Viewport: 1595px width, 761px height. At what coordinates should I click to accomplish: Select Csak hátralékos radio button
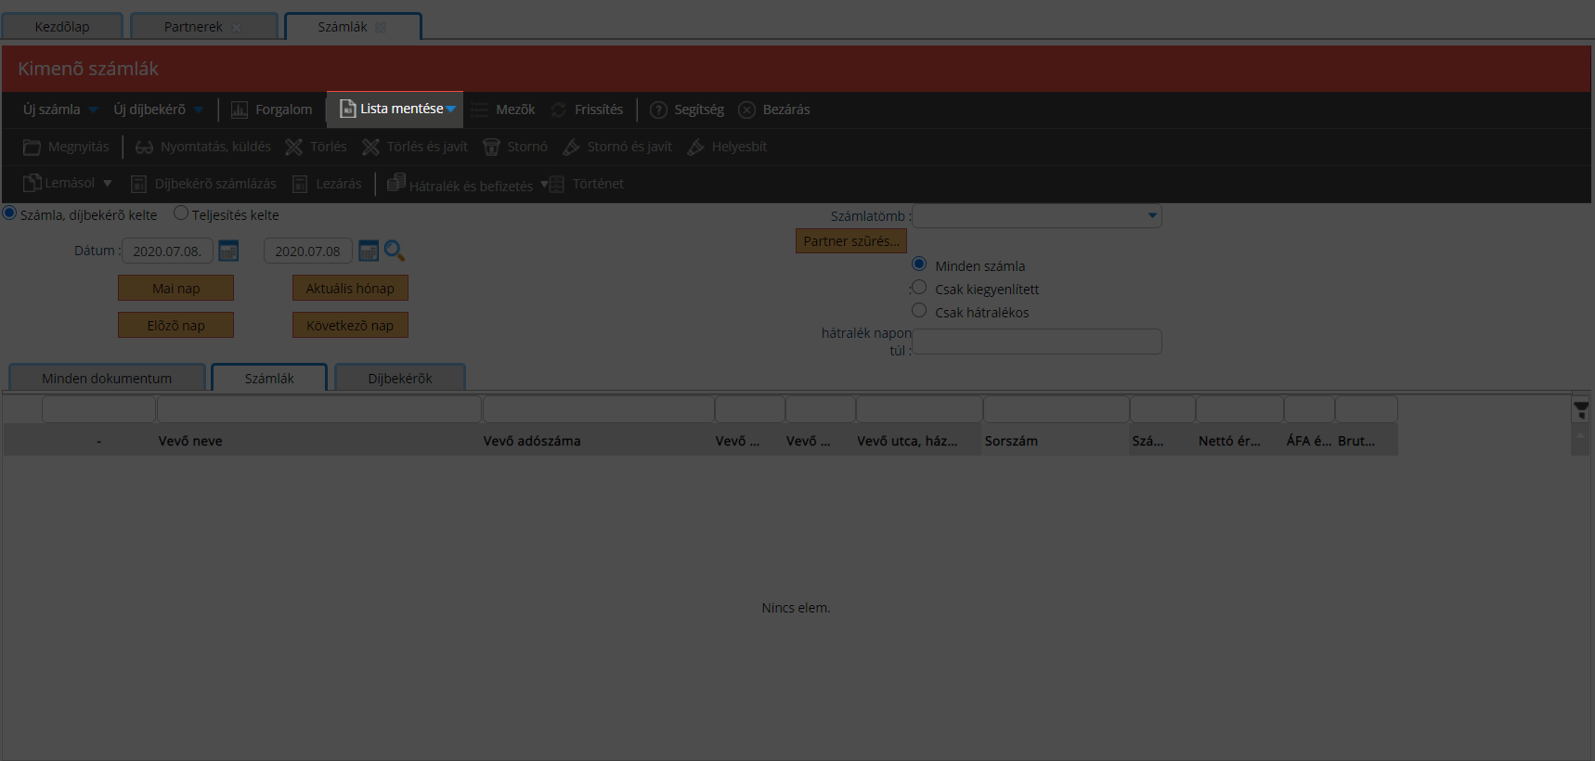(919, 311)
